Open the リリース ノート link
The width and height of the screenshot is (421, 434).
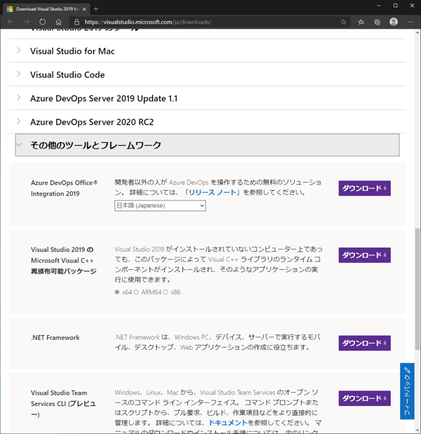pyautogui.click(x=212, y=192)
